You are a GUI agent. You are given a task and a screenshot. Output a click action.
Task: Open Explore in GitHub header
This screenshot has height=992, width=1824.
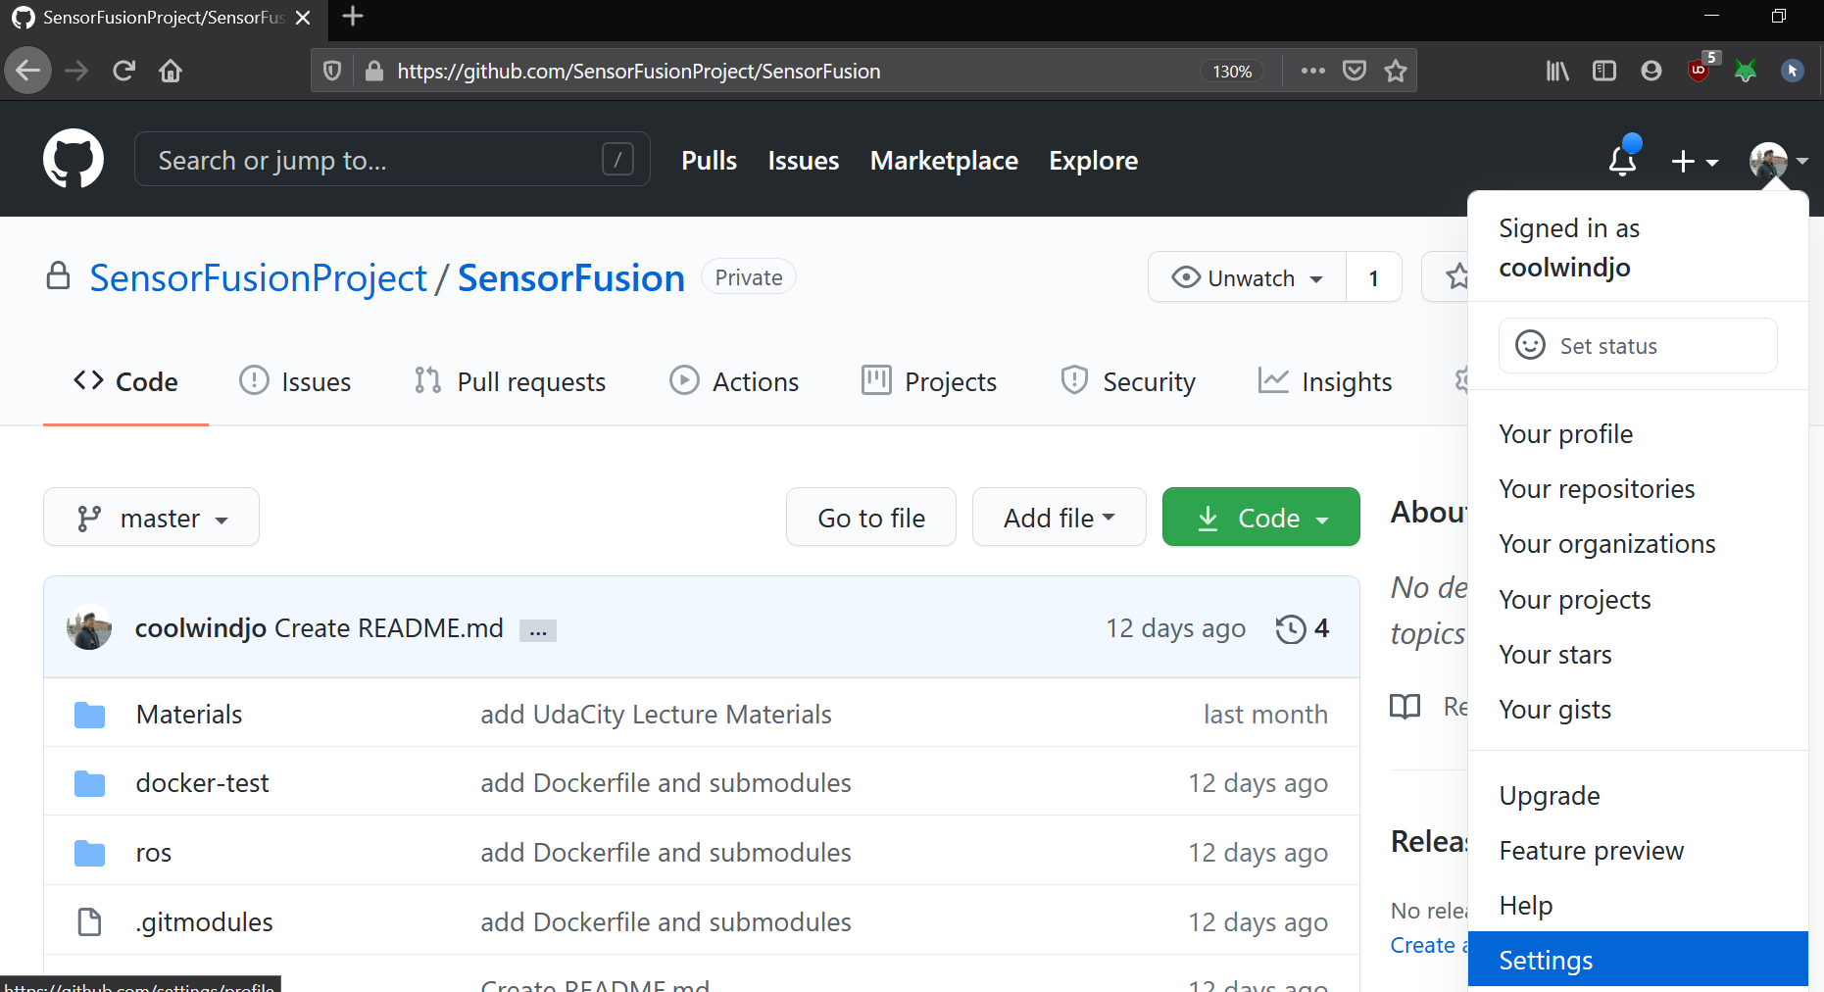coord(1094,161)
